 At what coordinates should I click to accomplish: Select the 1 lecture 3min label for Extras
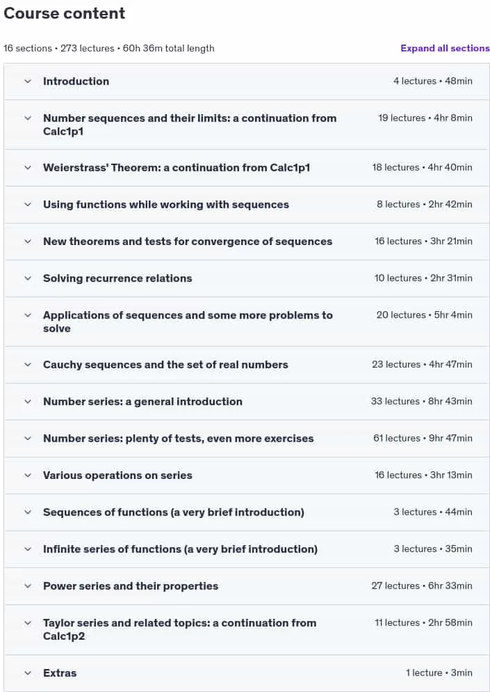tap(439, 673)
